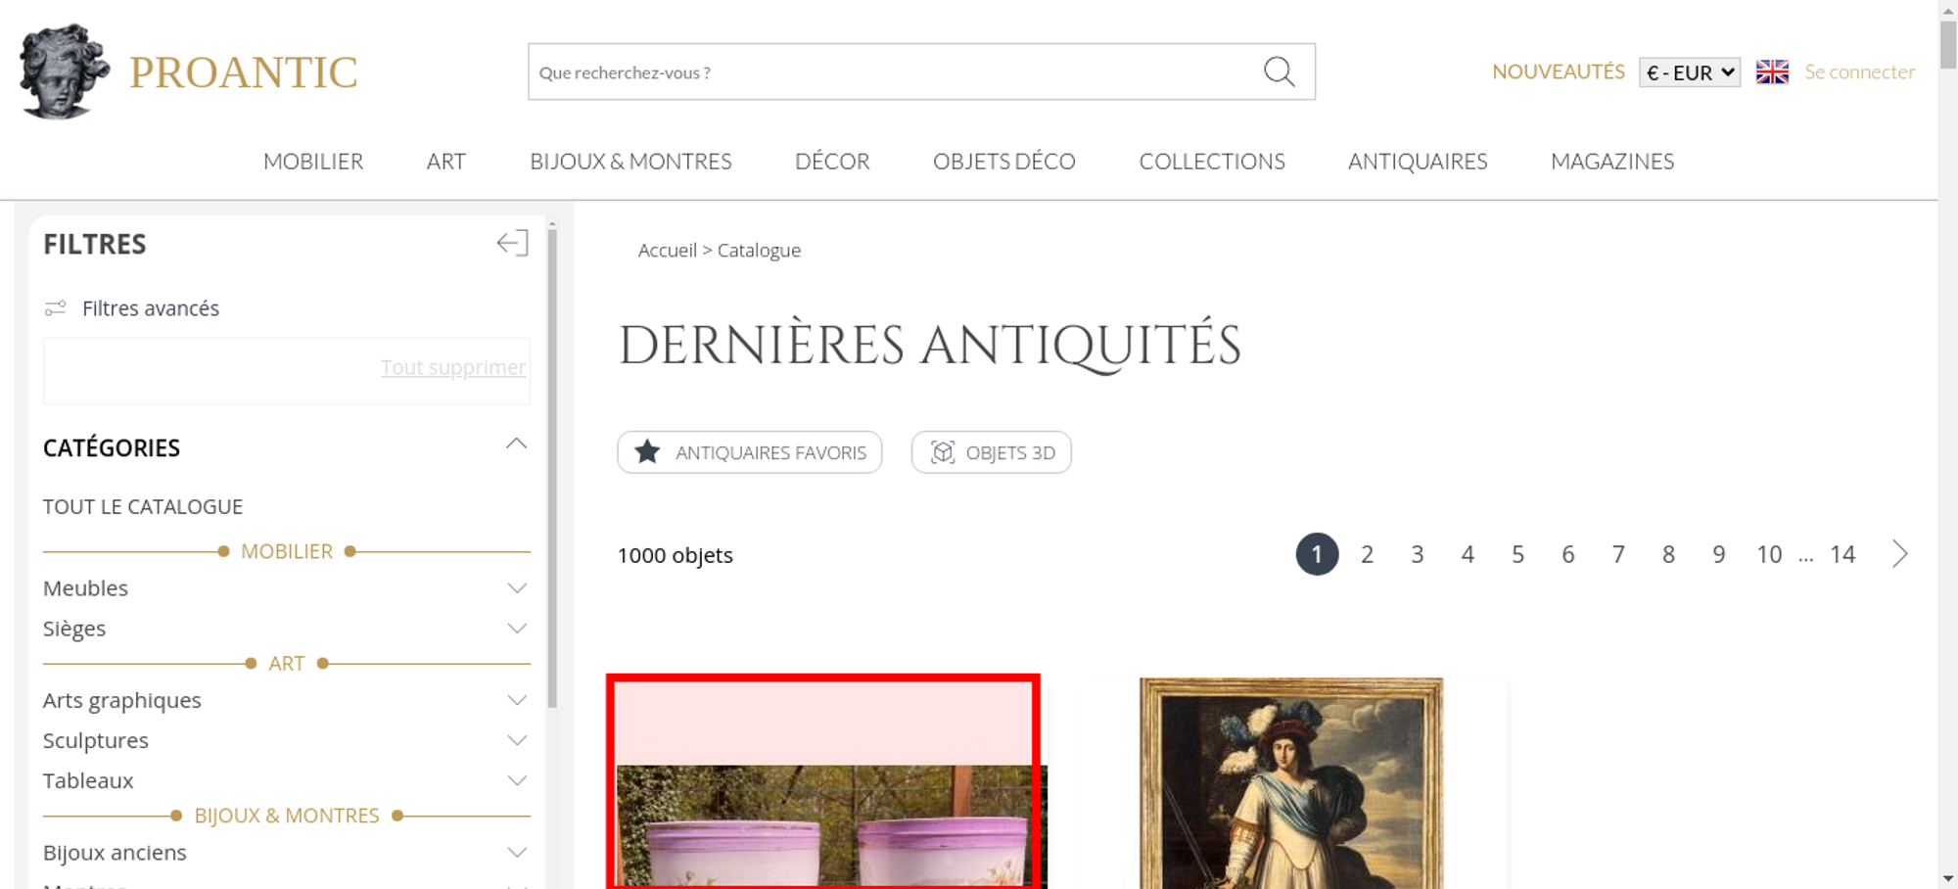Click the Proantic cherub head logo

click(x=64, y=71)
